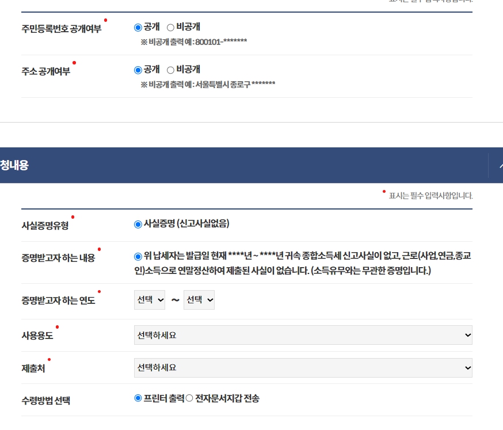Select 비공개 for 주민등록번호 공개여부
Image resolution: width=503 pixels, height=430 pixels.
click(x=170, y=28)
